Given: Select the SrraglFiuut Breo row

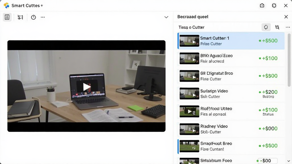Looking at the screenshot, I should point(231,146).
